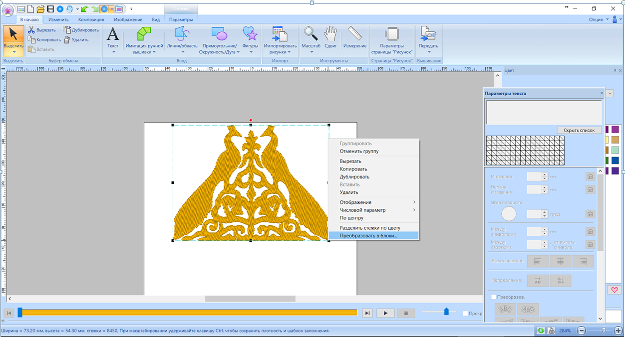Screen dimensions: 625x337
Task: Select the Text tool icon
Action: 113,34
